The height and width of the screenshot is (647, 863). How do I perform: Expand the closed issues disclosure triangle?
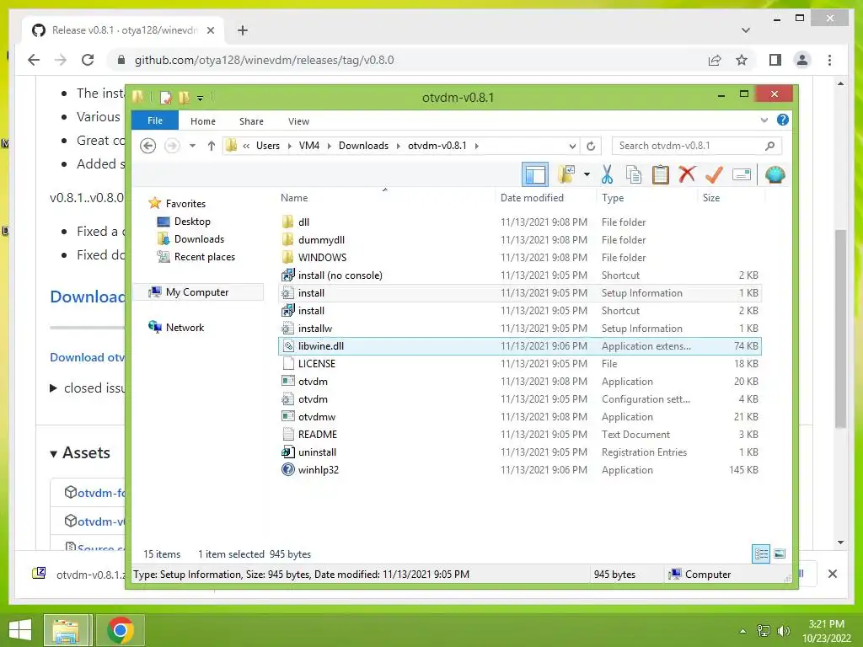point(53,388)
